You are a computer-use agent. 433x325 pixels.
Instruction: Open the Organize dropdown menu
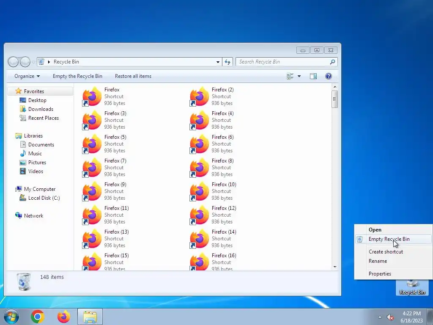[x=27, y=76]
